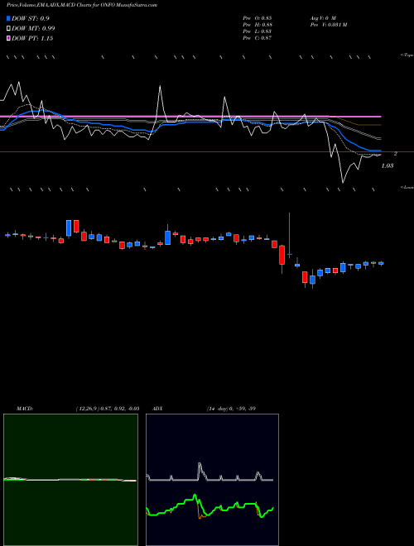Click the 'MACD:' panel heading
Image resolution: width=414 pixels, height=546 pixels.
[x=25, y=409]
